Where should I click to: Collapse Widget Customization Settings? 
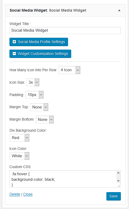point(40,54)
